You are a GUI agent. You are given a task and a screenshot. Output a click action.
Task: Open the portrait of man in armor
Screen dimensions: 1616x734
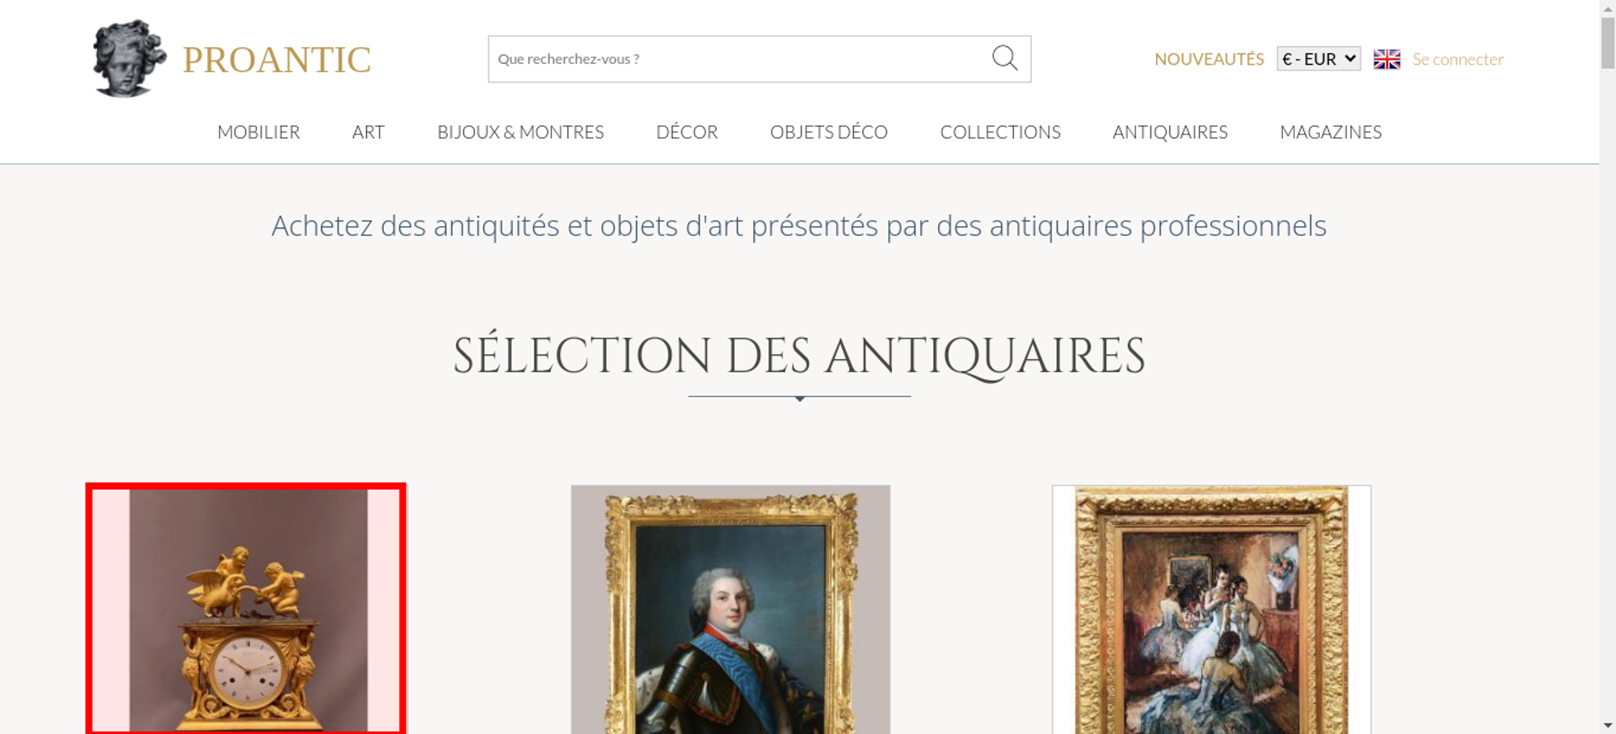coord(730,610)
